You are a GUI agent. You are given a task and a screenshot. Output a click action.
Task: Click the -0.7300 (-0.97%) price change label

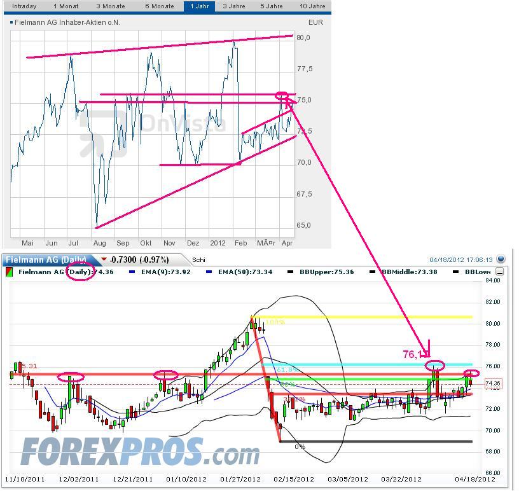(x=139, y=260)
